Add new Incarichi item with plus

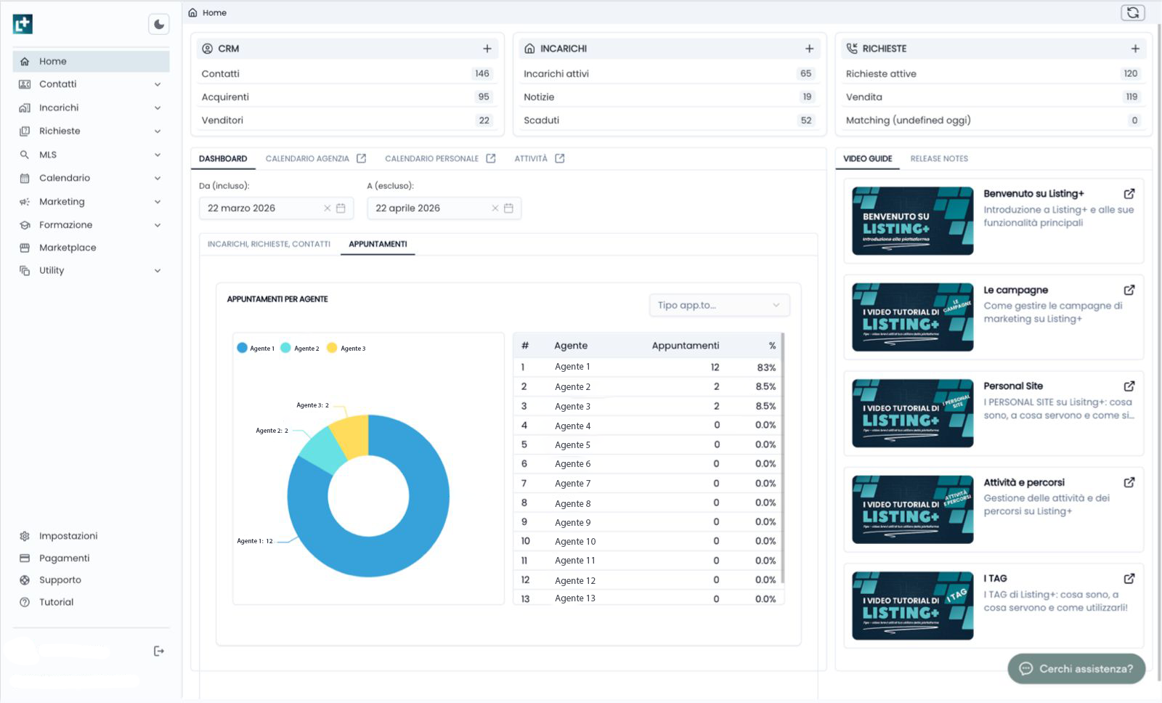click(x=809, y=49)
